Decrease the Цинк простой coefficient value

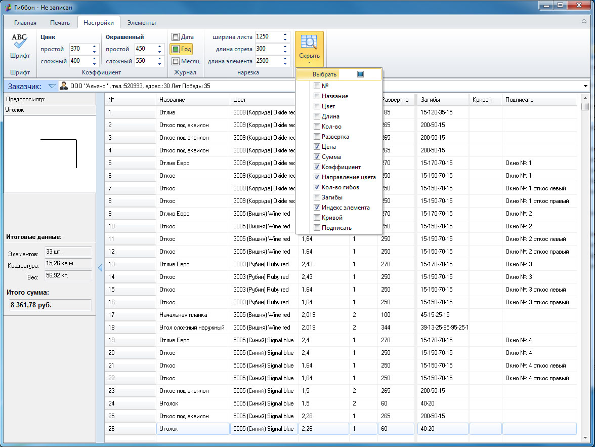tap(94, 52)
